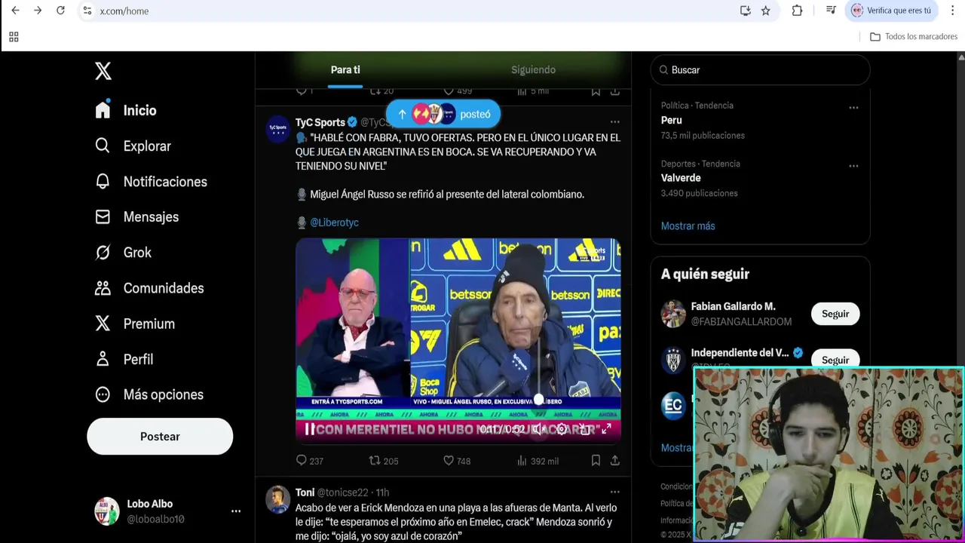Open more options on Toni's post
This screenshot has height=543, width=965.
tap(615, 492)
